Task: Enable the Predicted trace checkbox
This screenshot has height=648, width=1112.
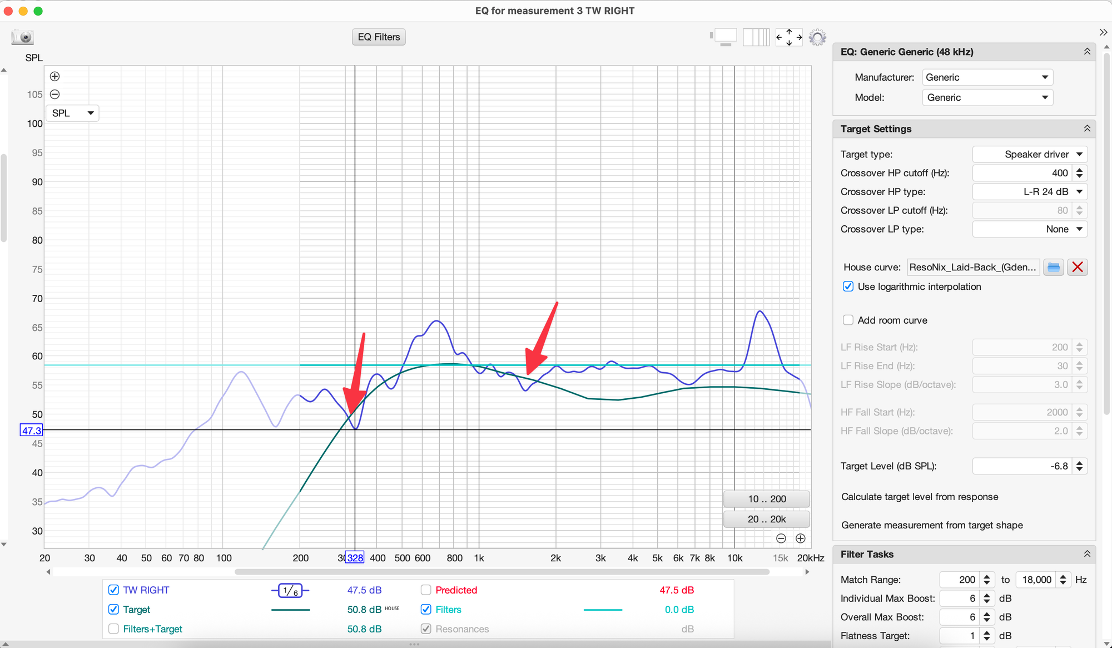Action: tap(426, 590)
